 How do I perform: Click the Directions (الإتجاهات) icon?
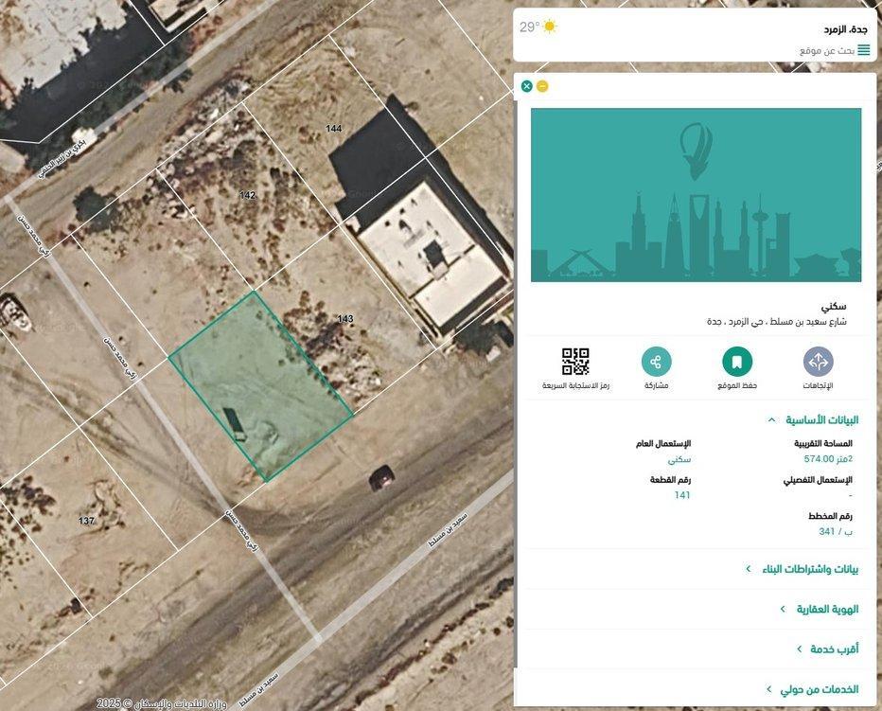[x=818, y=362]
